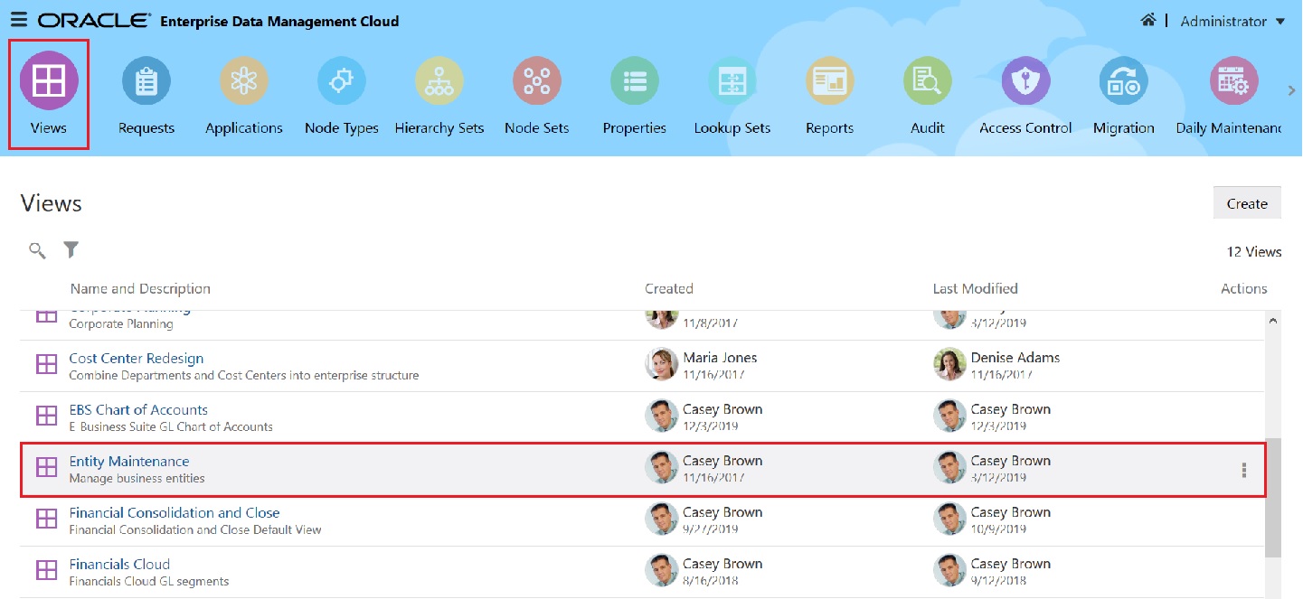Click 'Financials Cloud GL segments' description

149,581
